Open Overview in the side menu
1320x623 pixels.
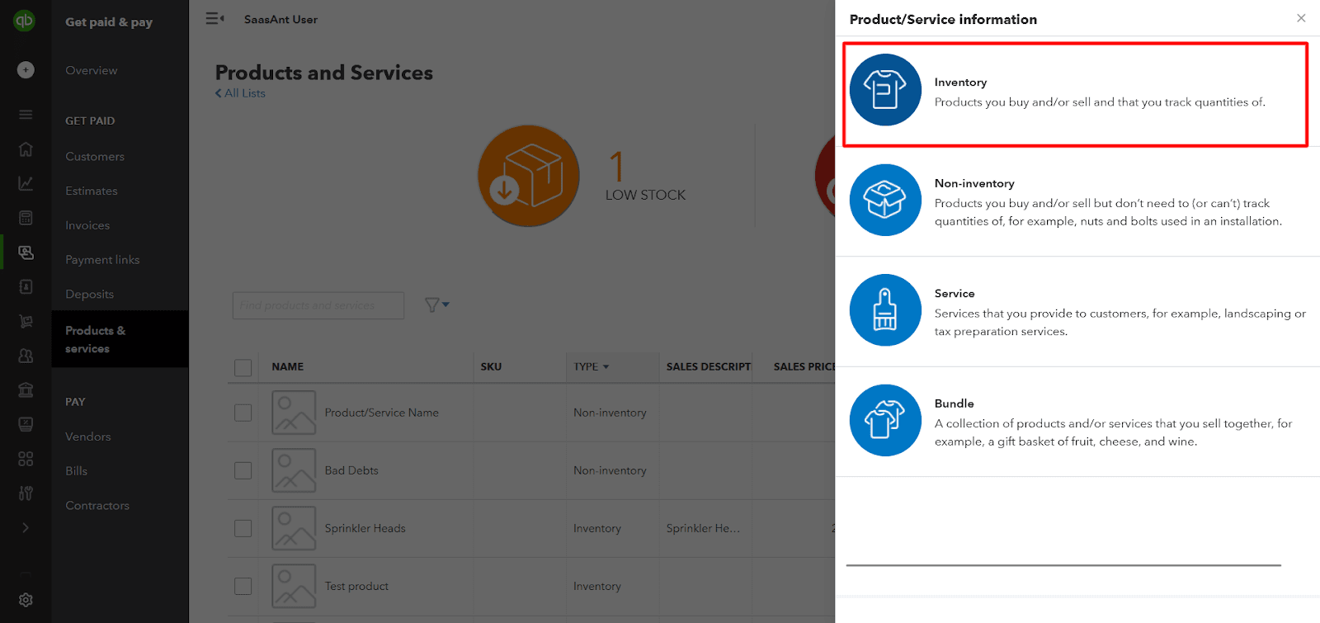pos(92,70)
